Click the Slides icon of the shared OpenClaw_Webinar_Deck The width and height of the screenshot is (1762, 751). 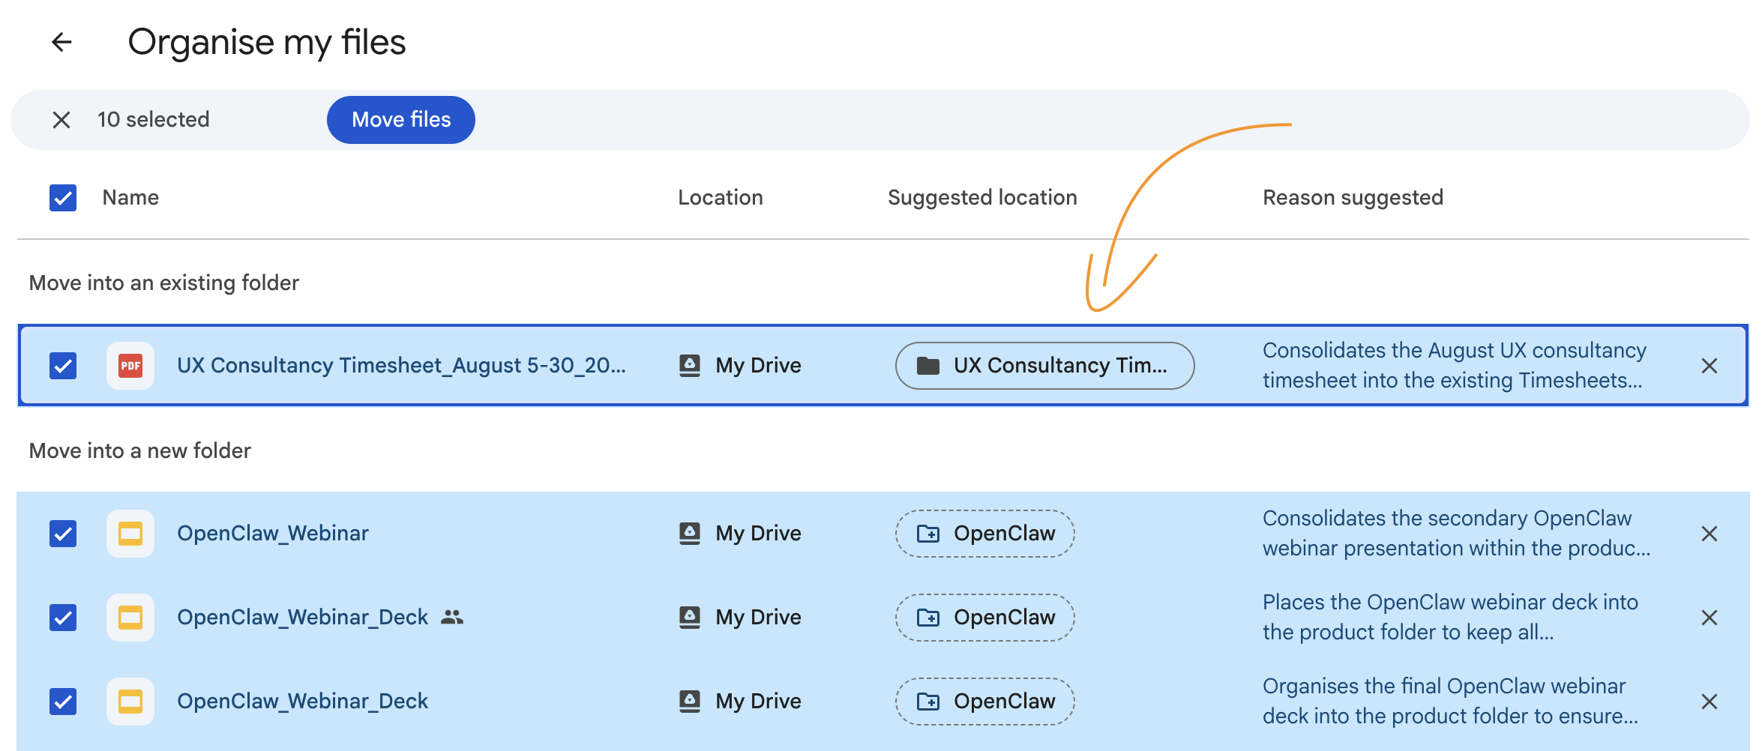click(130, 618)
